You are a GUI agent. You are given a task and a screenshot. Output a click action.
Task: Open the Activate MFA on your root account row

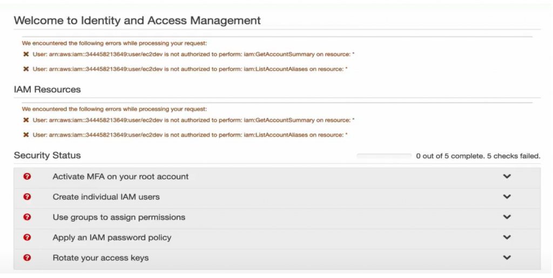[x=120, y=177]
